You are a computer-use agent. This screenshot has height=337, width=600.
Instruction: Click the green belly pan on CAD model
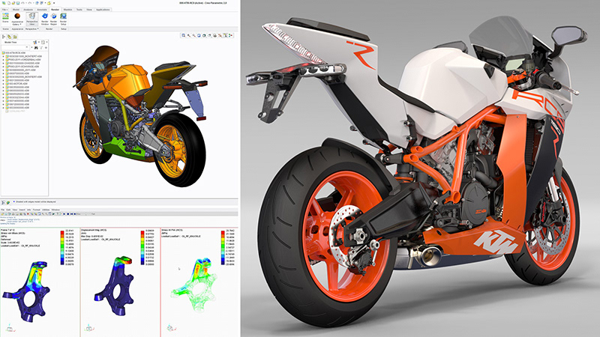tap(124, 149)
